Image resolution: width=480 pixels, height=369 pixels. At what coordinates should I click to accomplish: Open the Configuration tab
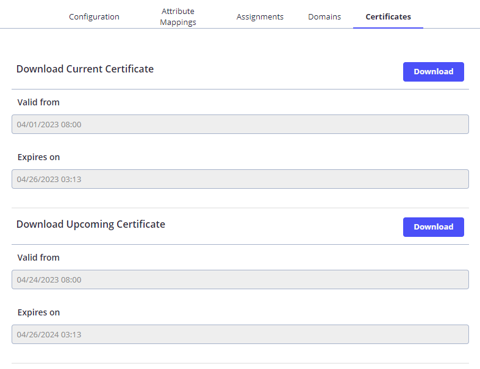[94, 16]
